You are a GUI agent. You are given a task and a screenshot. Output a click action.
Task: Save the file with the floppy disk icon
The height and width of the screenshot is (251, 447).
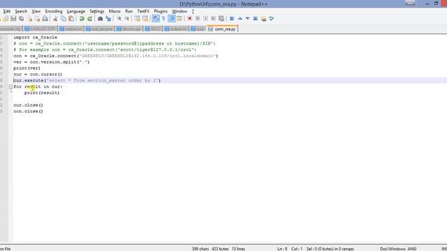[13, 19]
